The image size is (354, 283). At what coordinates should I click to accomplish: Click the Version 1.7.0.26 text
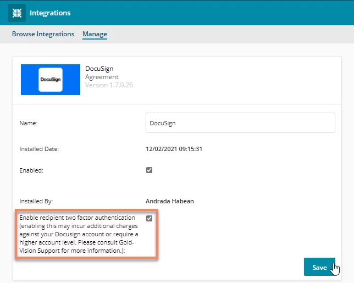point(109,85)
